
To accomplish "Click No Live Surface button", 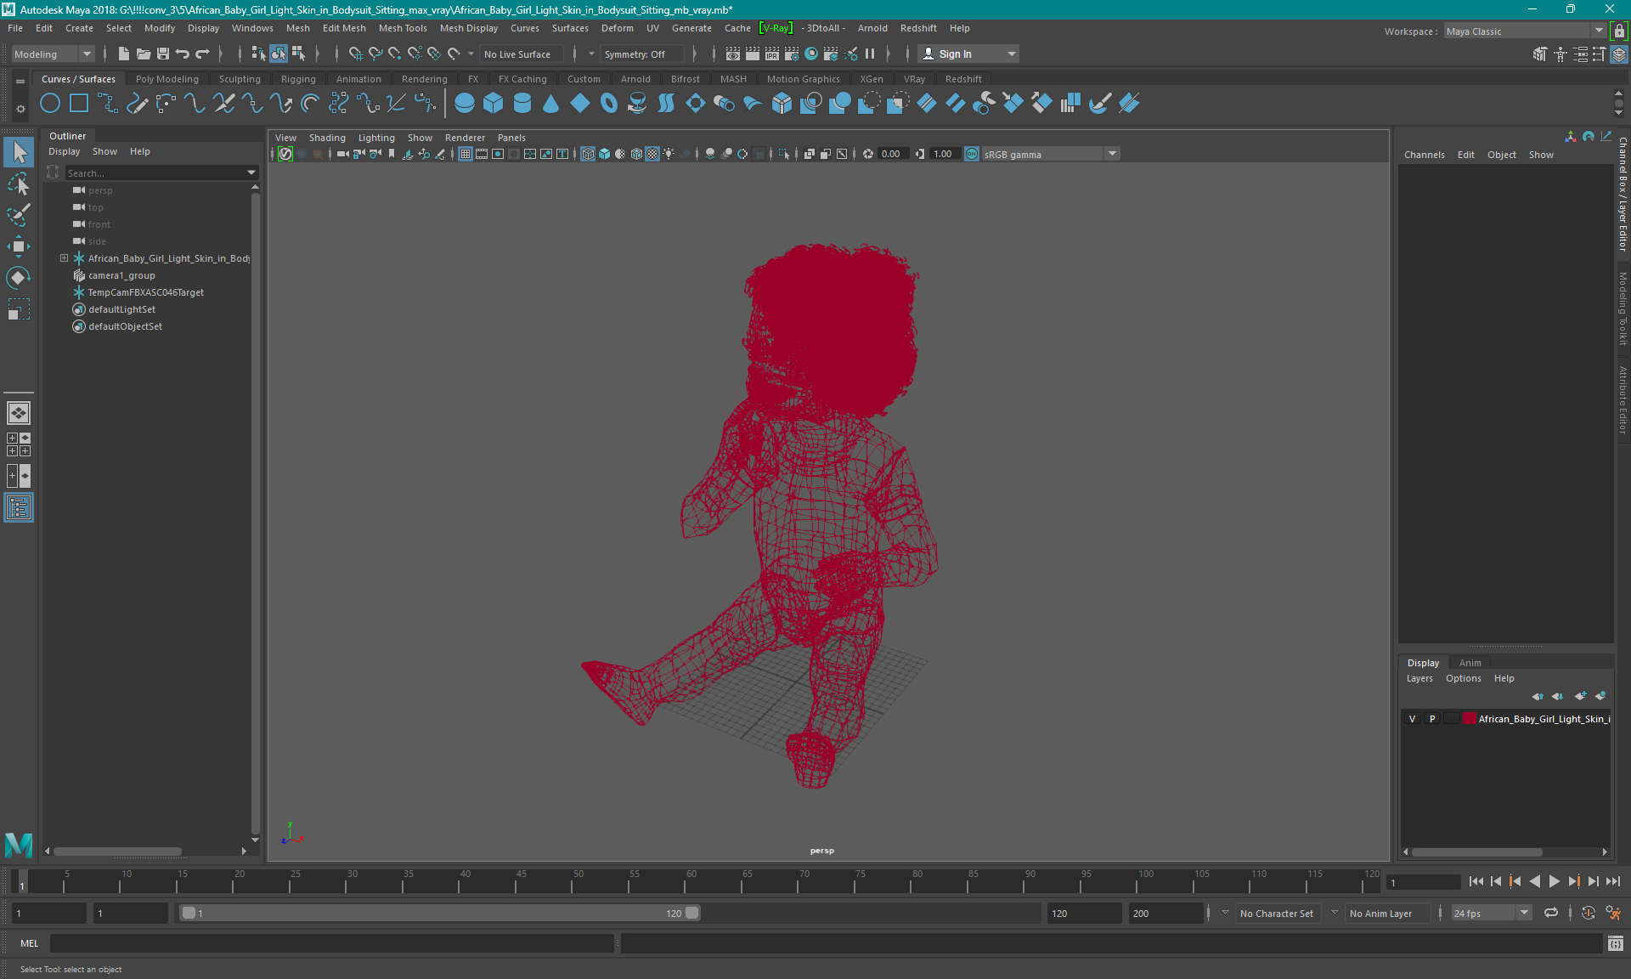I will point(521,54).
